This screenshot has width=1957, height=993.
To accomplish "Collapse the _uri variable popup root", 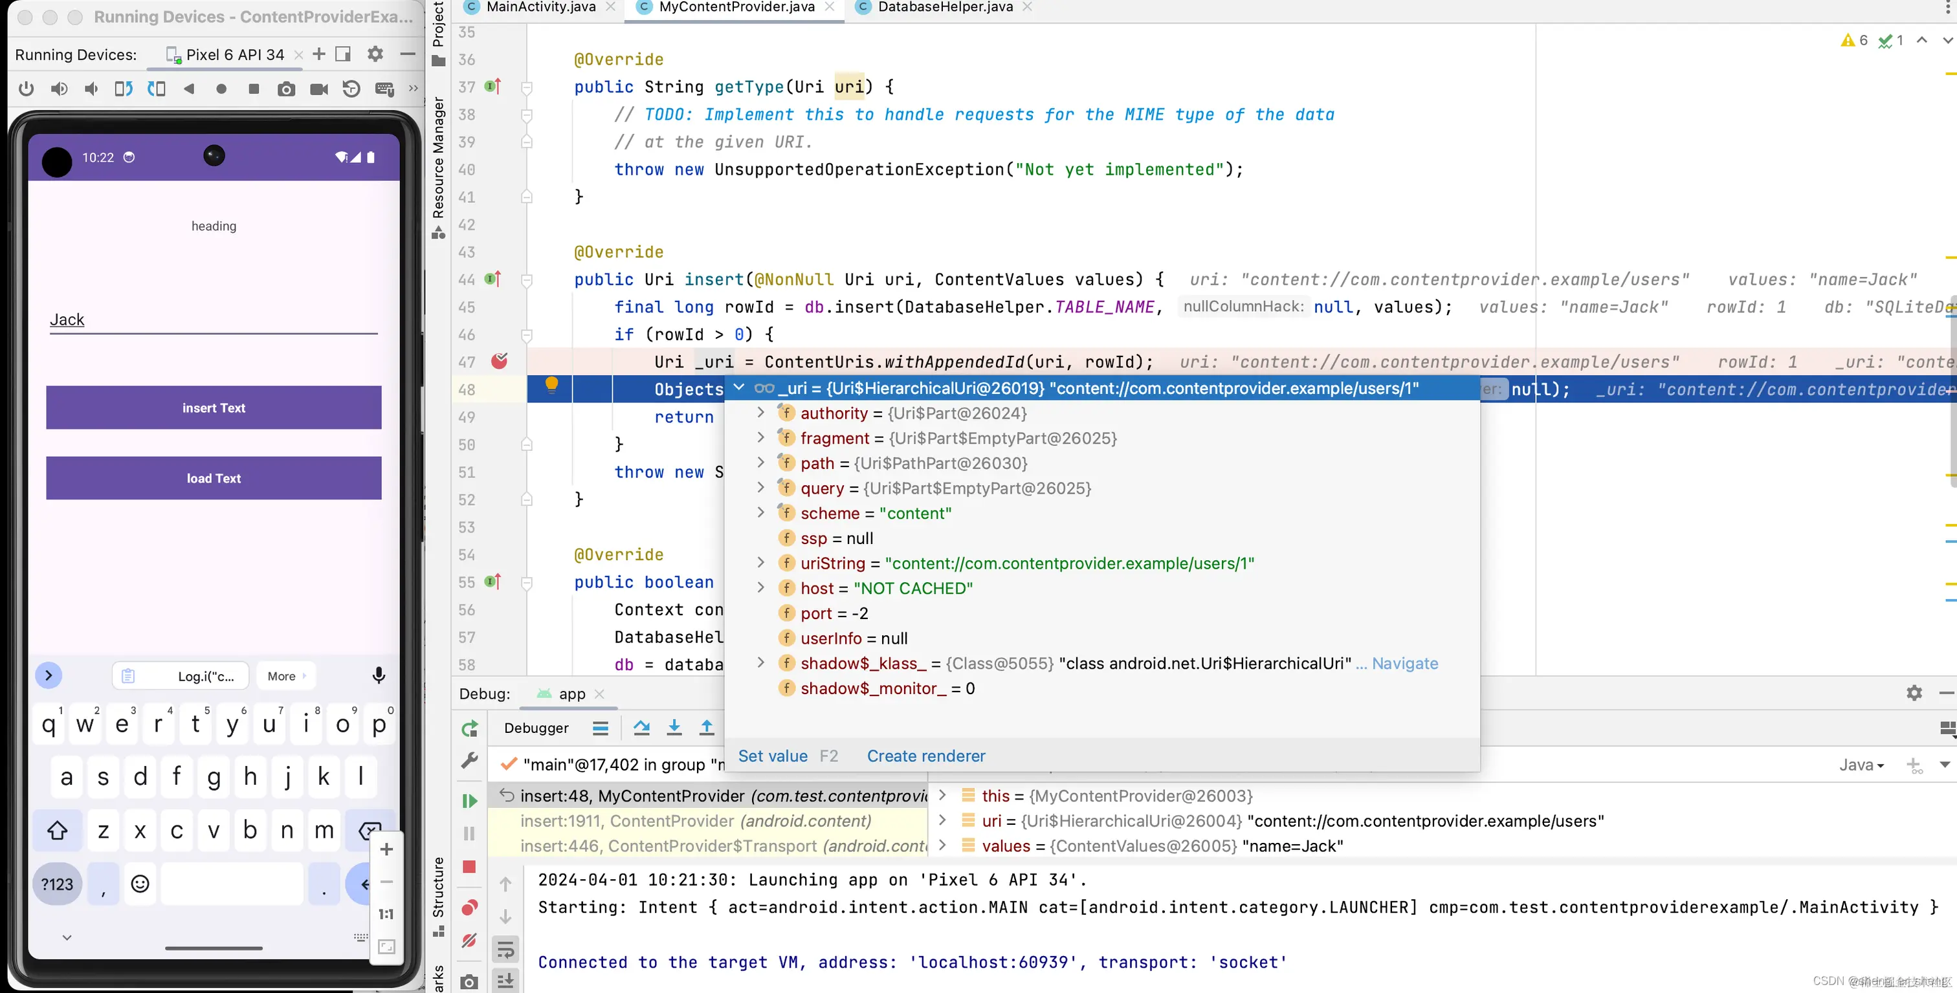I will [x=738, y=388].
